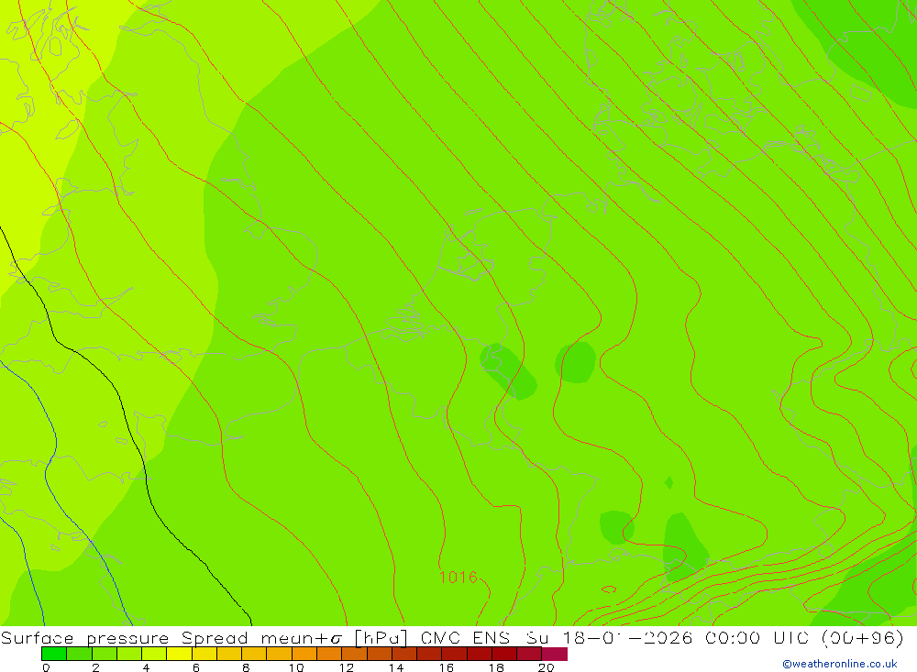Click the legend scale label 14
Image resolution: width=917 pixels, height=672 pixels.
tap(396, 667)
